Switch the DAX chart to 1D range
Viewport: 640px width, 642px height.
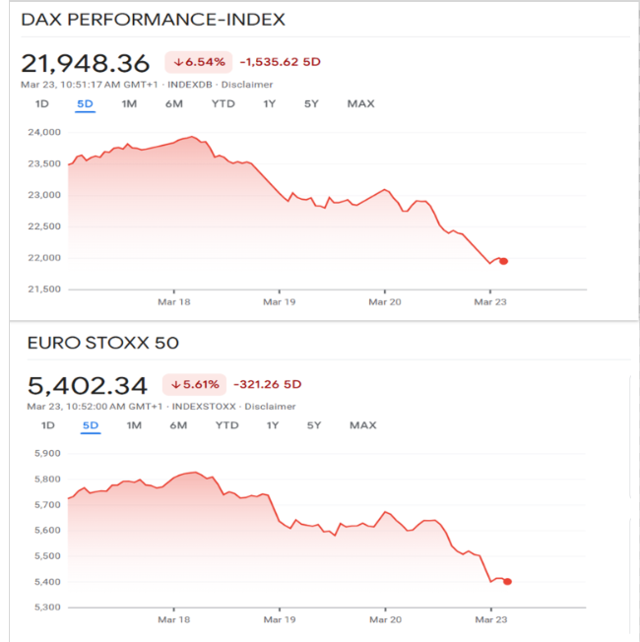point(41,104)
